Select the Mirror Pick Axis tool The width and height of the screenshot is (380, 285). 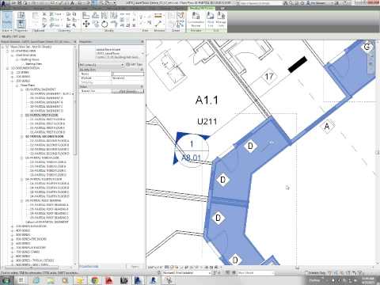tap(104, 16)
